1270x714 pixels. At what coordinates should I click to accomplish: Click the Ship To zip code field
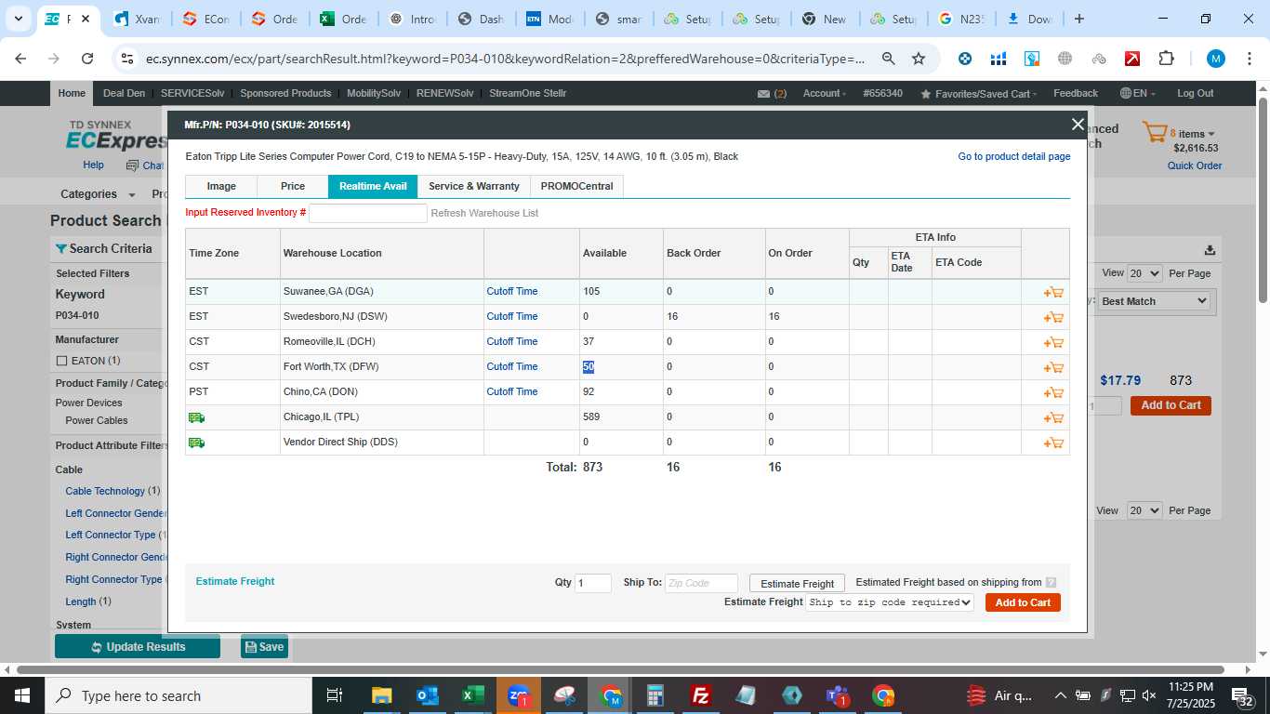coord(701,583)
